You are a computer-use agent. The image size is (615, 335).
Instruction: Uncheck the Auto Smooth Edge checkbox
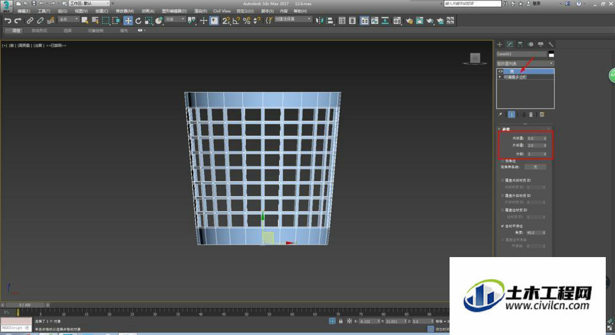point(502,226)
